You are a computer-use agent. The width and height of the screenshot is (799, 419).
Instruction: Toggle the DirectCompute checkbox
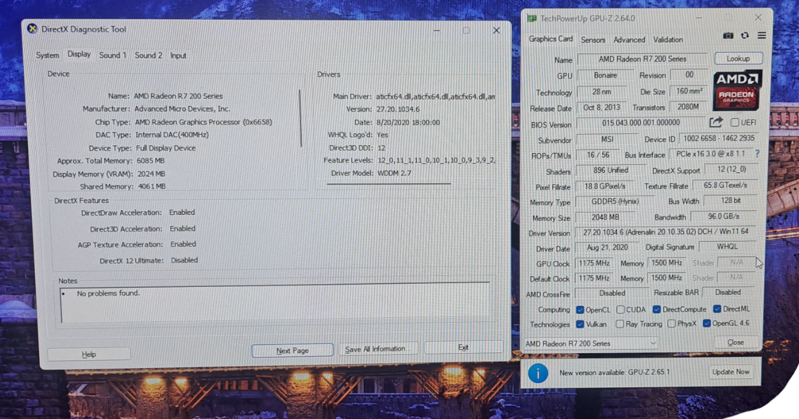tap(656, 310)
